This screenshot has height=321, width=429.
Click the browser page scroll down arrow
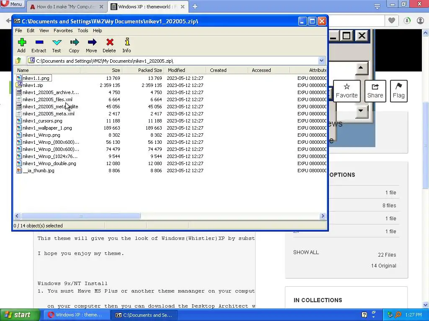point(426,305)
